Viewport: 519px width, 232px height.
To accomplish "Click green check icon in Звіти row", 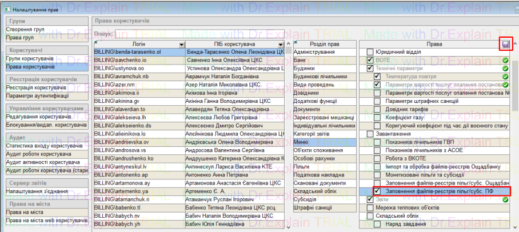I will (x=505, y=199).
